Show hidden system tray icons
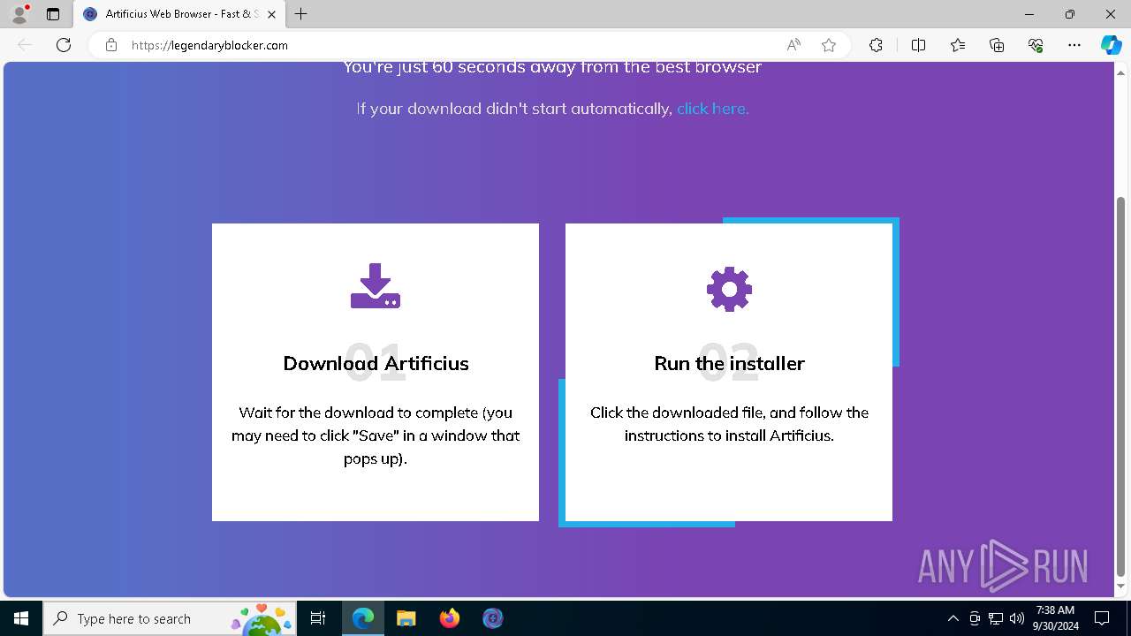The image size is (1131, 636). coord(953,618)
